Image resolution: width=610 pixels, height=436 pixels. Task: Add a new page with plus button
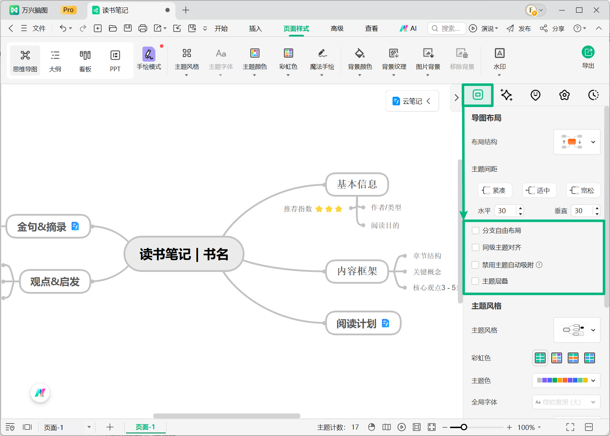(x=110, y=427)
